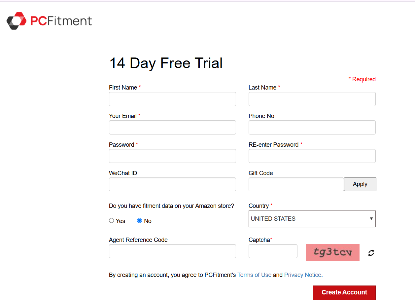Click into the Your Email field
The height and width of the screenshot is (305, 415).
(x=172, y=128)
